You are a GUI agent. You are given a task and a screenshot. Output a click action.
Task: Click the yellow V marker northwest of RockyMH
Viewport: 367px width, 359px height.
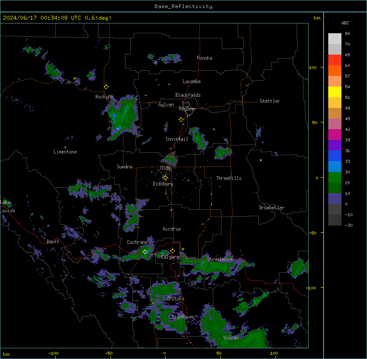(75, 78)
